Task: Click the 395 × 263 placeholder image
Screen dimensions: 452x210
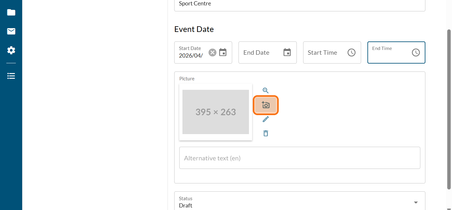Action: [215, 112]
